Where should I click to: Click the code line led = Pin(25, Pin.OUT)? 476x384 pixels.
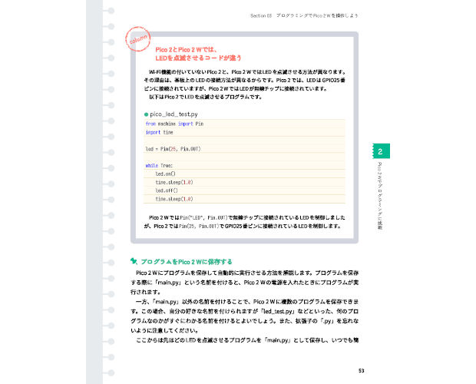[173, 149]
